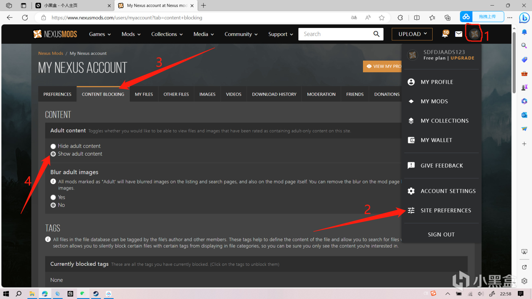Viewport: 532px width, 299px height.
Task: Open the Bing Copilot sidebar icon
Action: 524,18
